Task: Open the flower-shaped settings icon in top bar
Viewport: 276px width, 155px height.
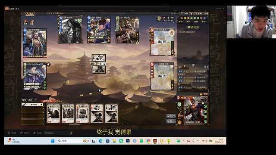Action: [186, 13]
